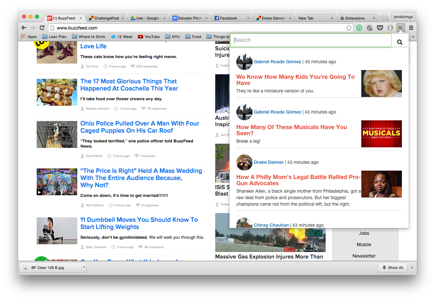Open Drake Danner profile link
435x301 pixels.
pyautogui.click(x=269, y=162)
